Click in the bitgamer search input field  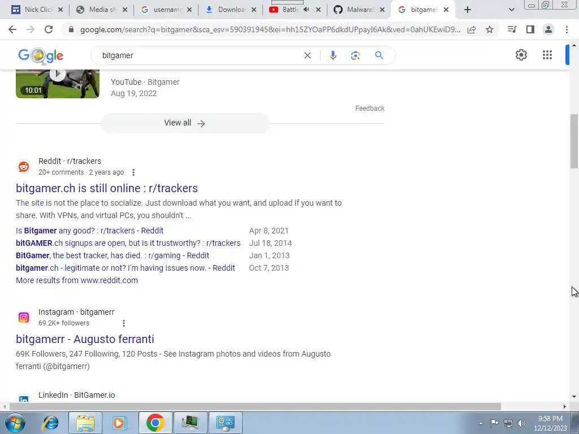200,55
